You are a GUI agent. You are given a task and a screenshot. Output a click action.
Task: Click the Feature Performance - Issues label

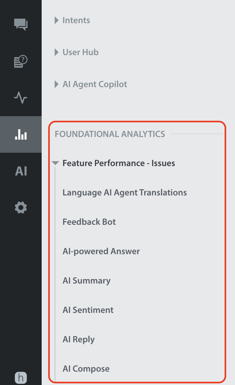pos(119,163)
